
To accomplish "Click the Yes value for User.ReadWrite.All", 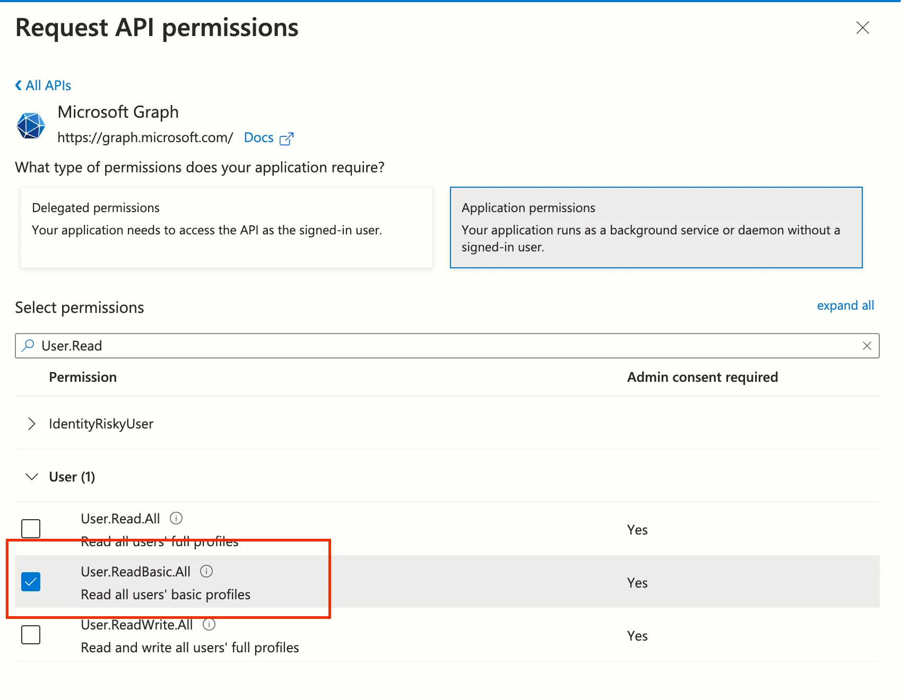I will (x=637, y=636).
